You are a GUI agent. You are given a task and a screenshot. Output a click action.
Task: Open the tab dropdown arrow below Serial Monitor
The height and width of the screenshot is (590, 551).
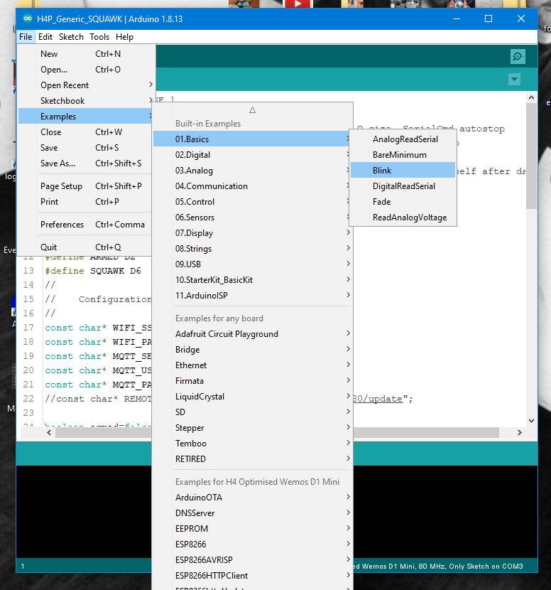pyautogui.click(x=514, y=80)
